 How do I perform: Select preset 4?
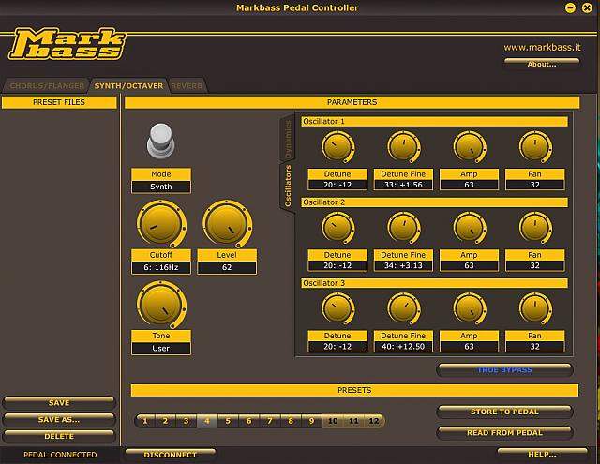(x=207, y=421)
